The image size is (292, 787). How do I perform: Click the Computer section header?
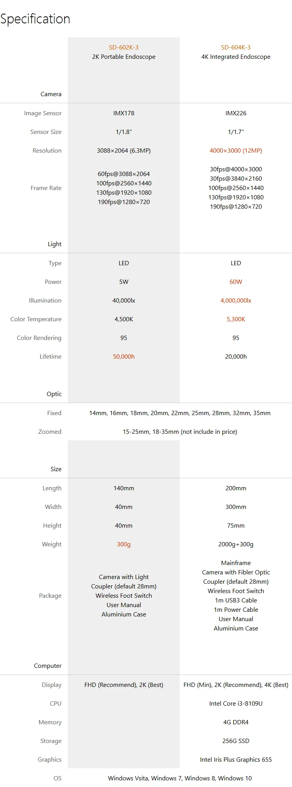pyautogui.click(x=47, y=666)
